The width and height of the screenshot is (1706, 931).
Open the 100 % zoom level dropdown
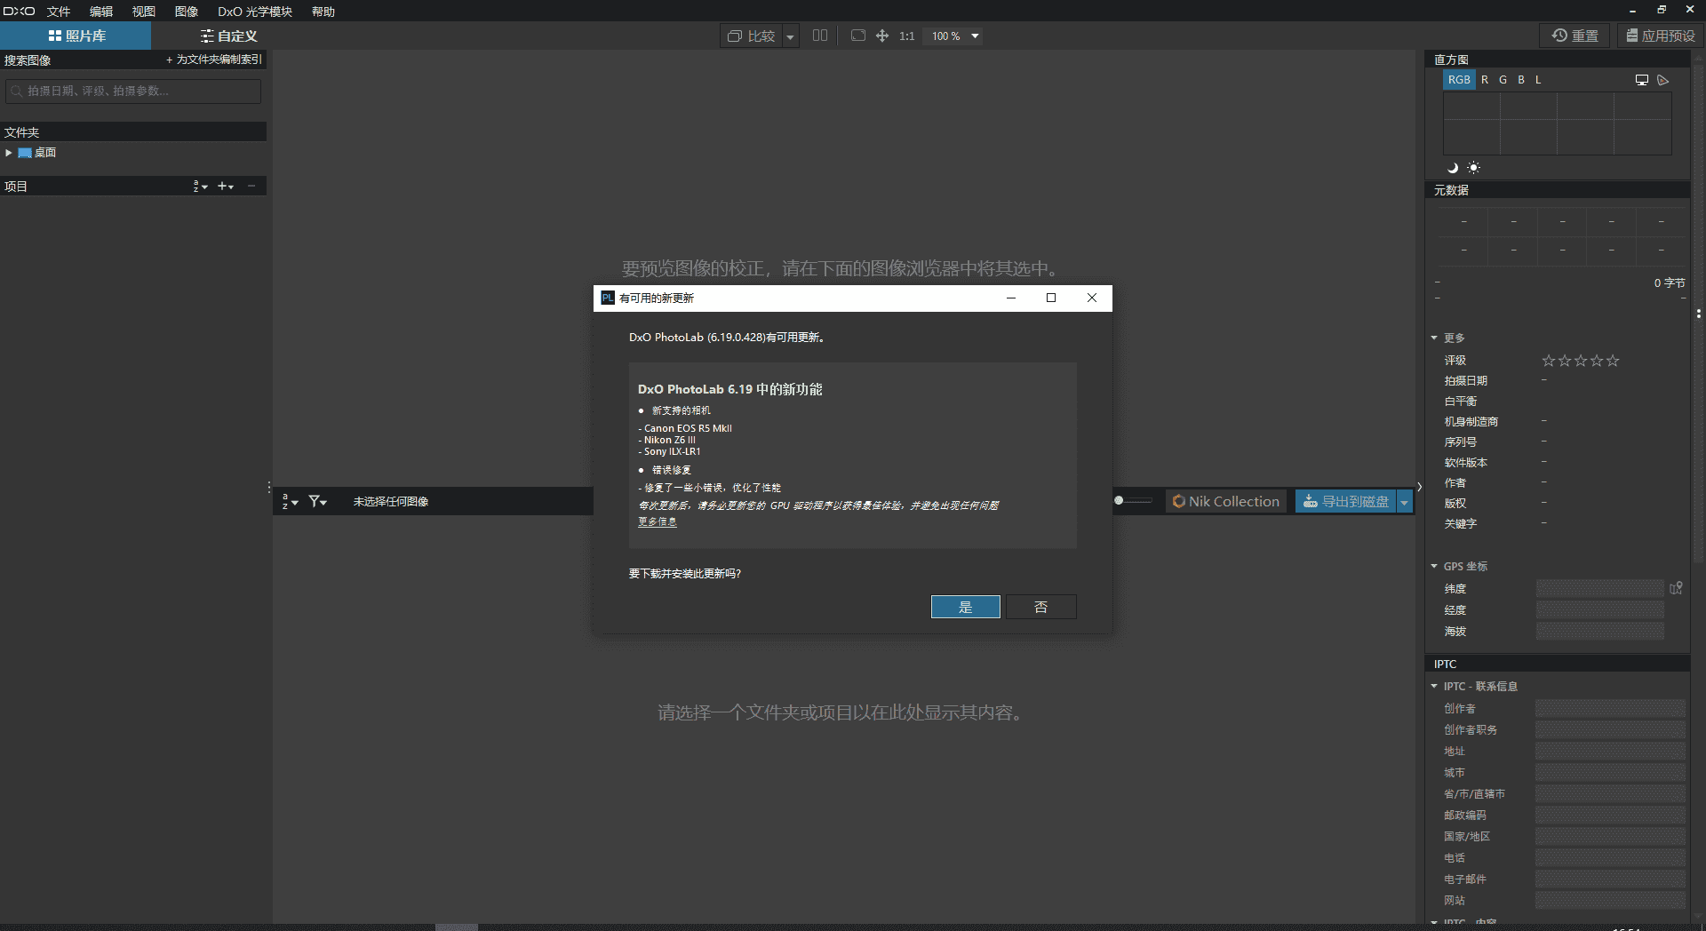click(x=955, y=36)
